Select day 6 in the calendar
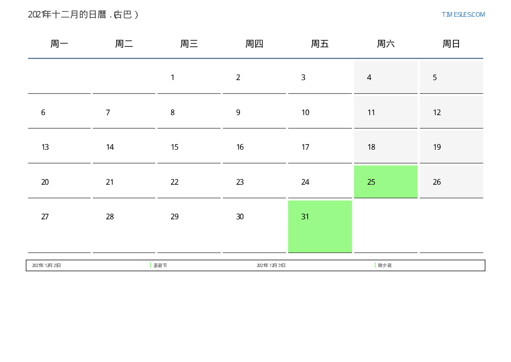The height and width of the screenshot is (362, 511). pyautogui.click(x=59, y=112)
